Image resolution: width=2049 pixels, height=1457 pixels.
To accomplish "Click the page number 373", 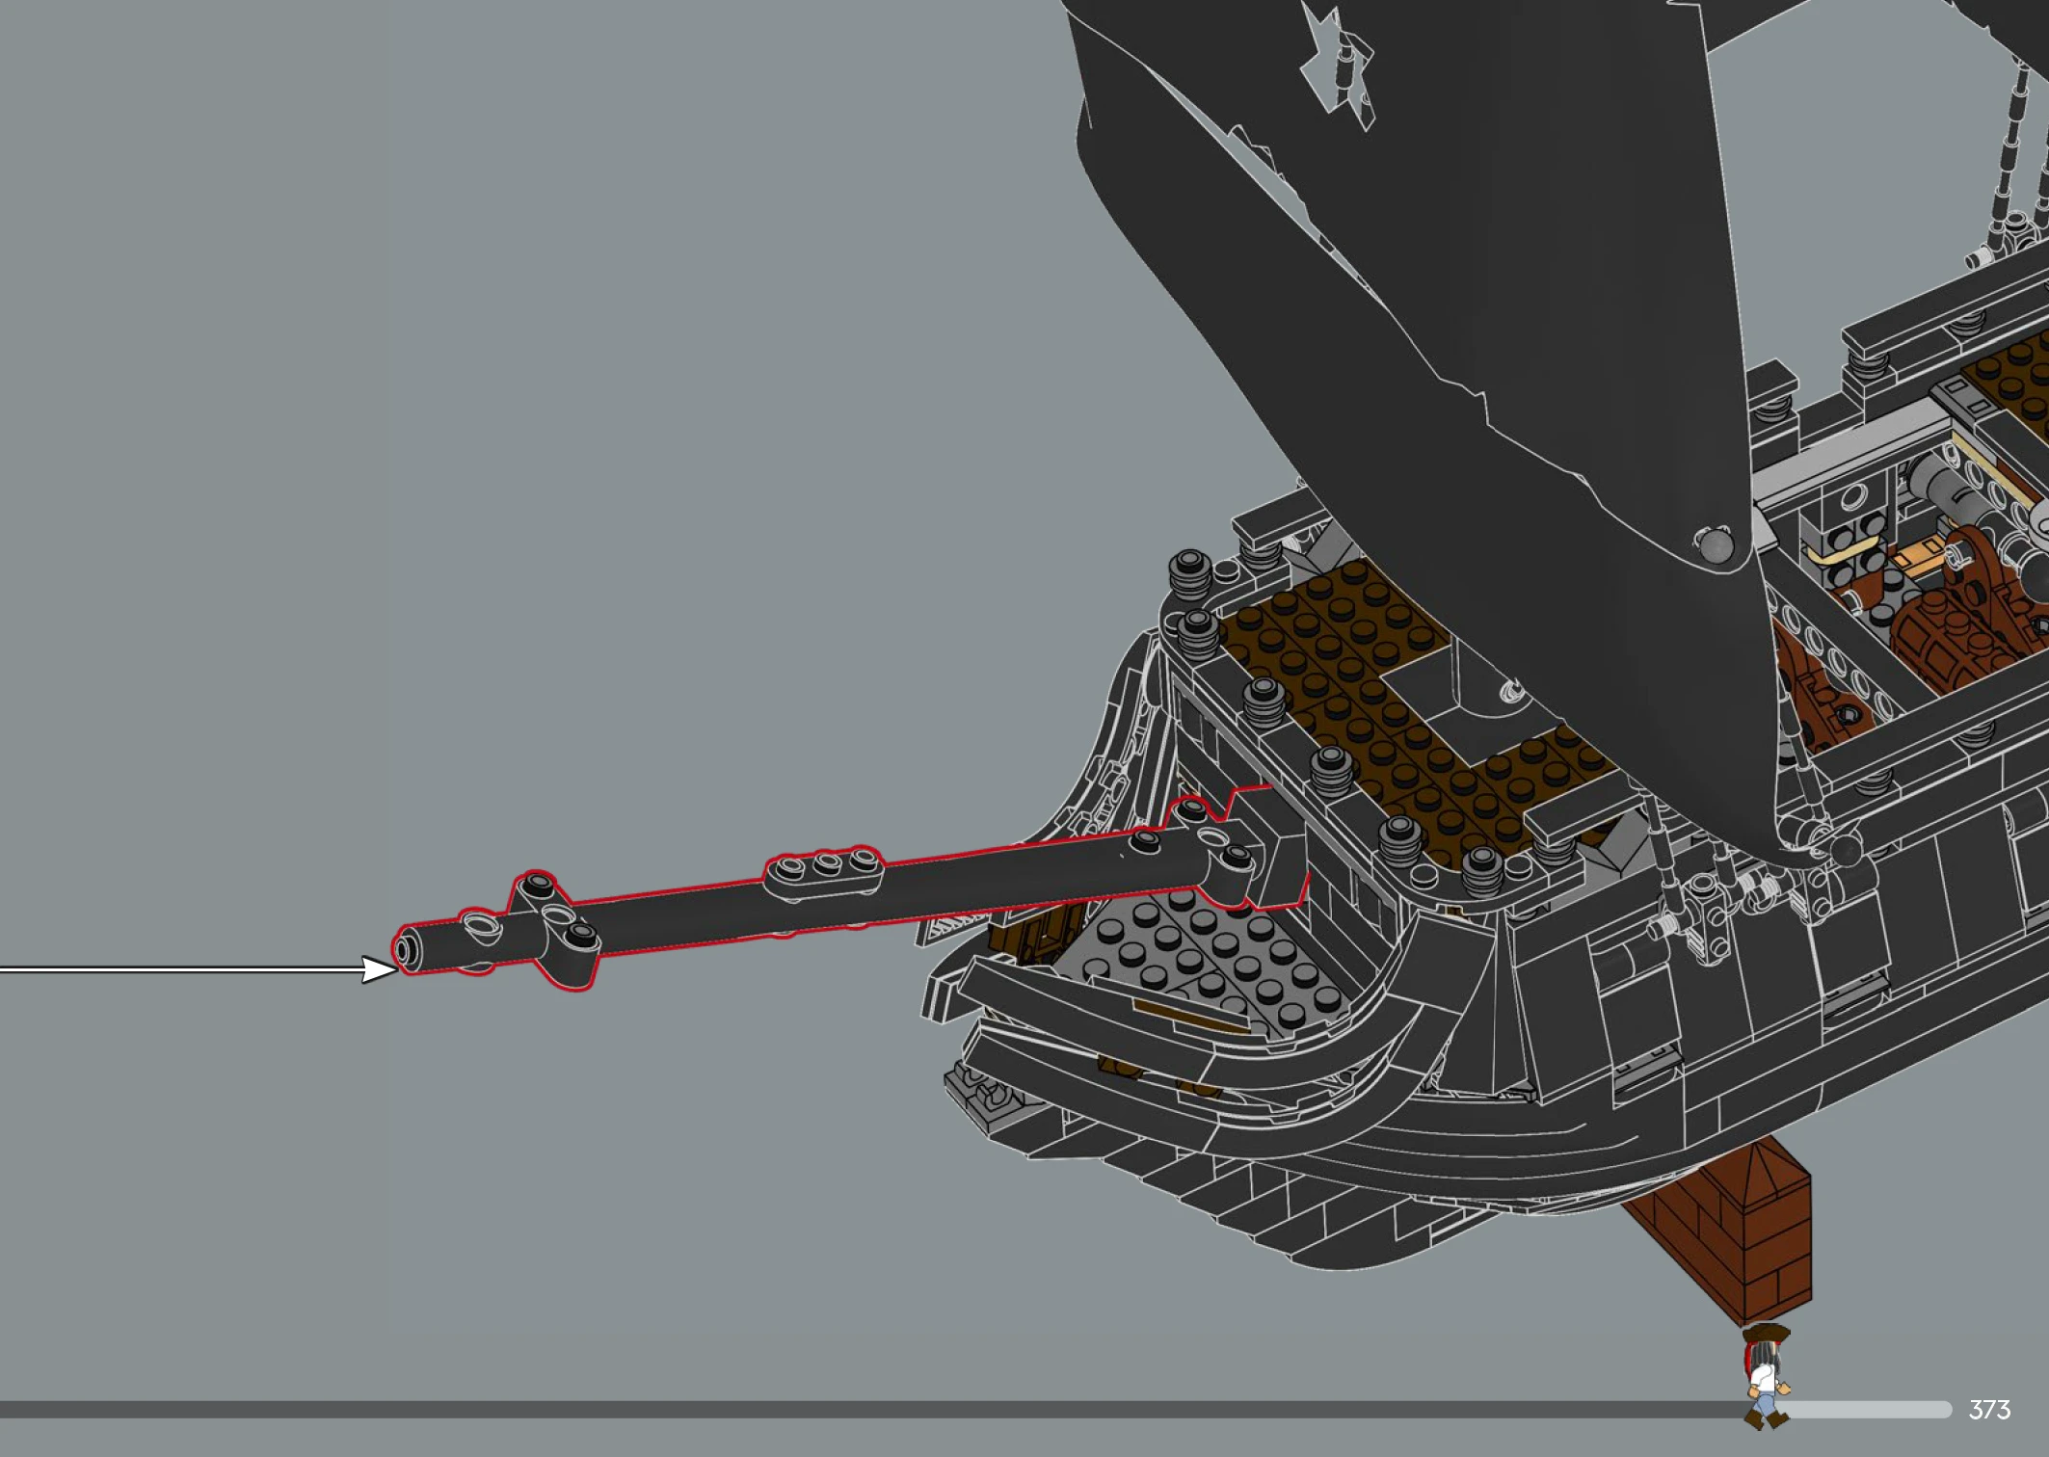I will pyautogui.click(x=1989, y=1410).
